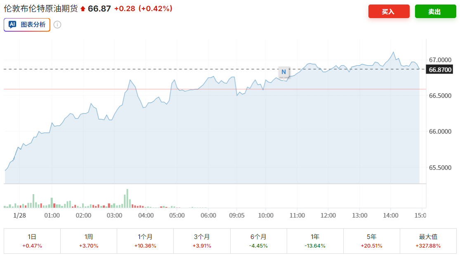The width and height of the screenshot is (460, 255).
Task: Click the N news marker on chart
Action: coord(283,72)
